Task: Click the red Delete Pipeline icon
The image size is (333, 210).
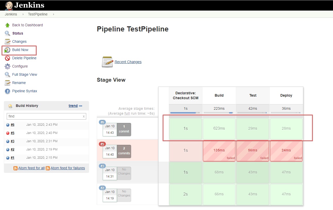Action: (7, 58)
